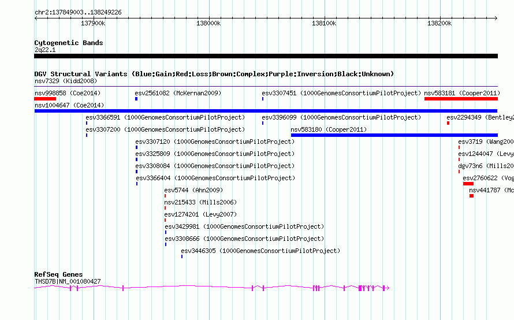514x320 pixels.
Task: Click esv3719 (Wang) variant label
Action: 486,142
